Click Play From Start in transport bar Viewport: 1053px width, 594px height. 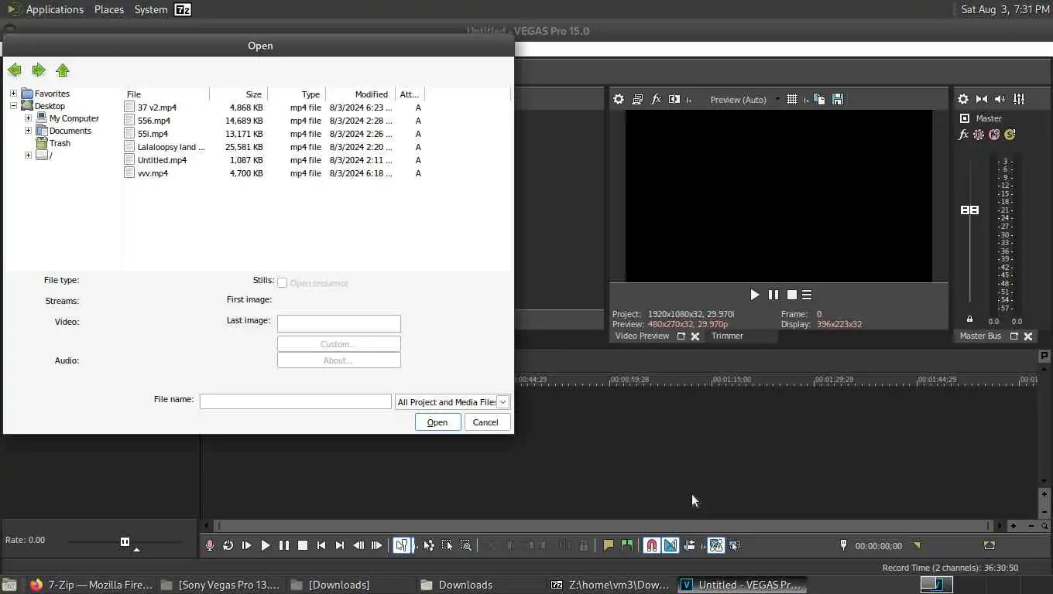[x=247, y=545]
